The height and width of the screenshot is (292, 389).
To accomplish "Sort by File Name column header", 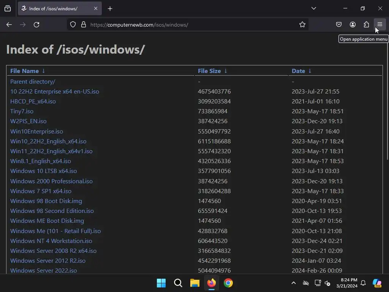I will (24, 71).
